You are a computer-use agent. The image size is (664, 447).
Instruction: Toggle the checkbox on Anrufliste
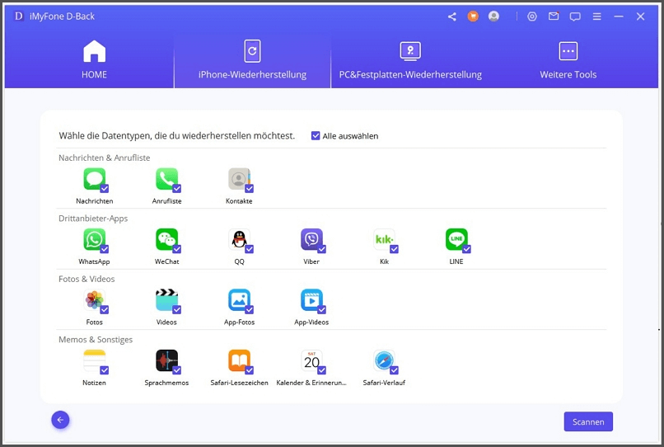(176, 189)
